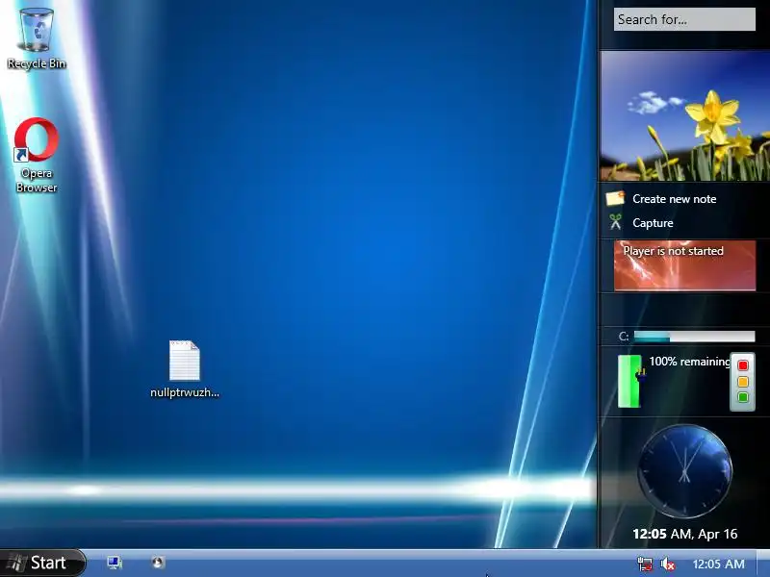Click the scissors Capture icon
This screenshot has width=770, height=577.
[615, 222]
